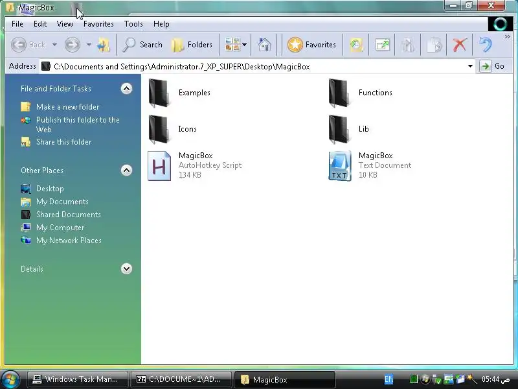518x389 pixels.
Task: Open the Forward history dropdown arrow
Action: click(x=89, y=44)
